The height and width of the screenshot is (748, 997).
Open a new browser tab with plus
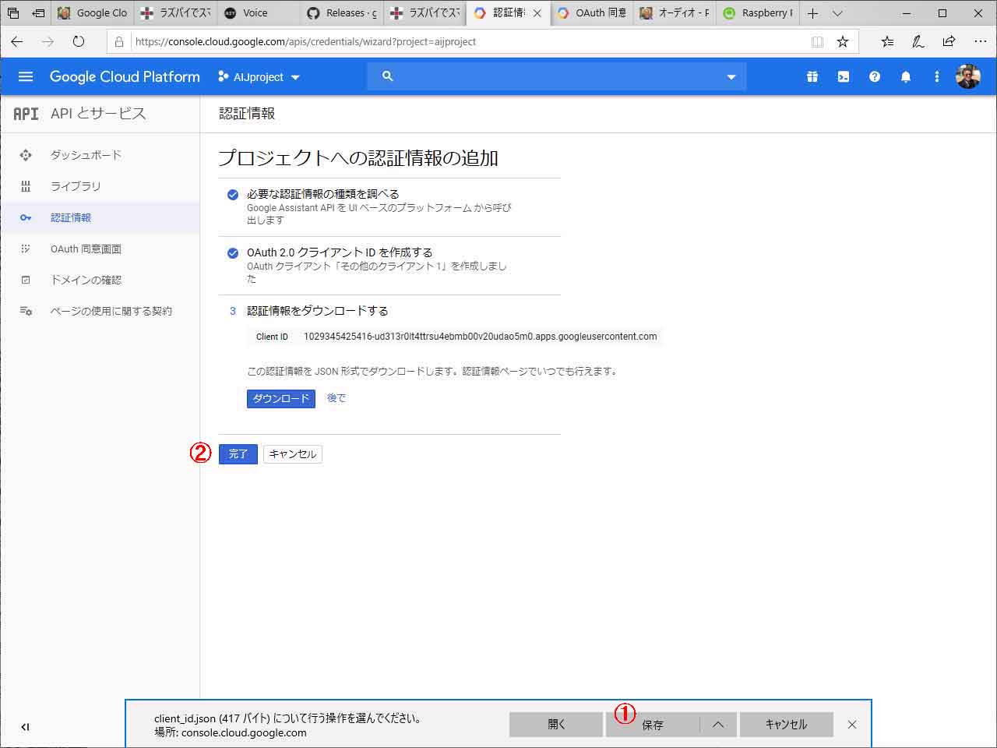812,13
